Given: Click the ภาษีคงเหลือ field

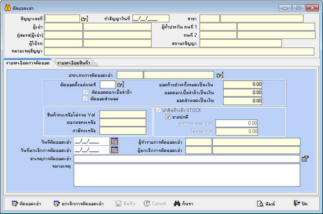Looking at the screenshot, I should (x=123, y=131).
